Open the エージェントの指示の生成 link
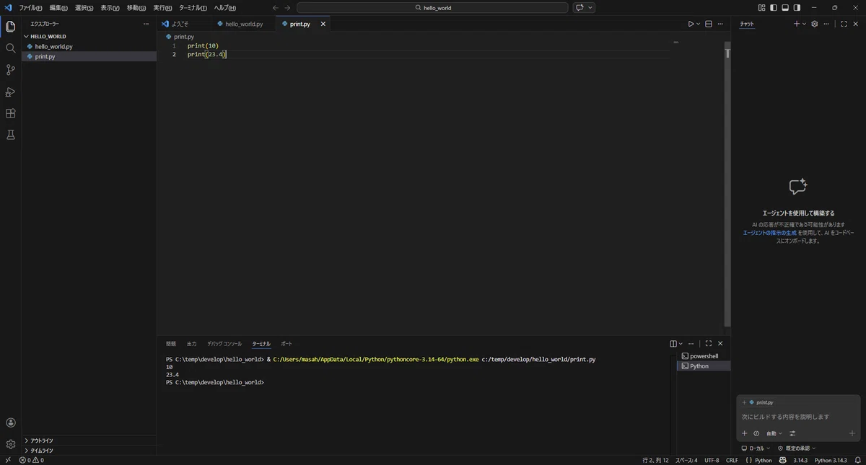The image size is (866, 465). coord(769,233)
